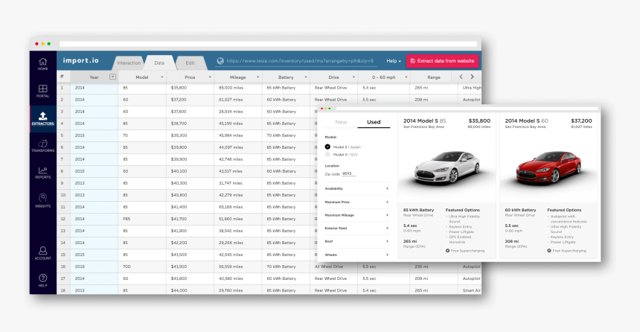Open the Price column dropdown arrow
640x332 pixels.
pyautogui.click(x=210, y=77)
